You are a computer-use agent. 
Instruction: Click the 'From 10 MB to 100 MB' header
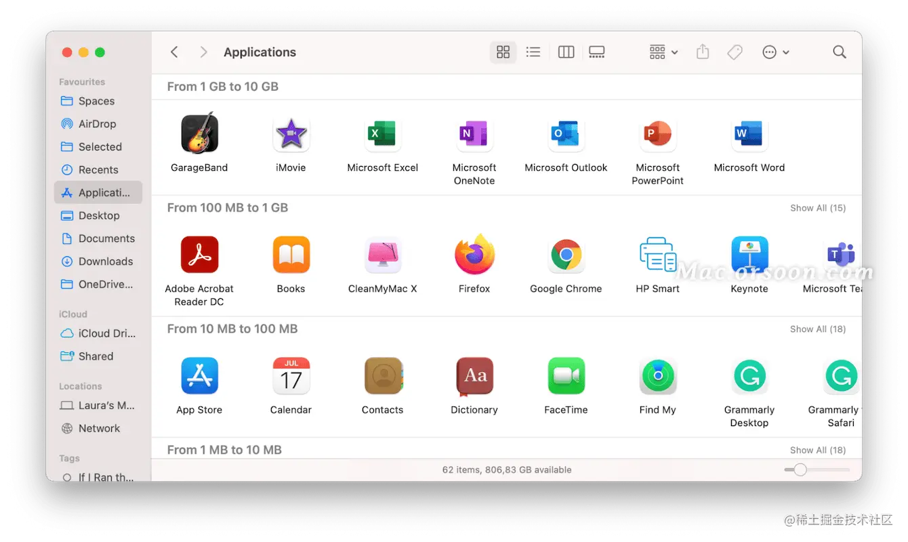coord(232,329)
